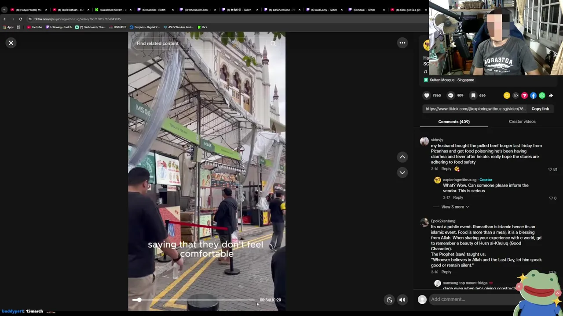
Task: Reply to skhrvjy's food poisoning comment
Action: pos(446,169)
